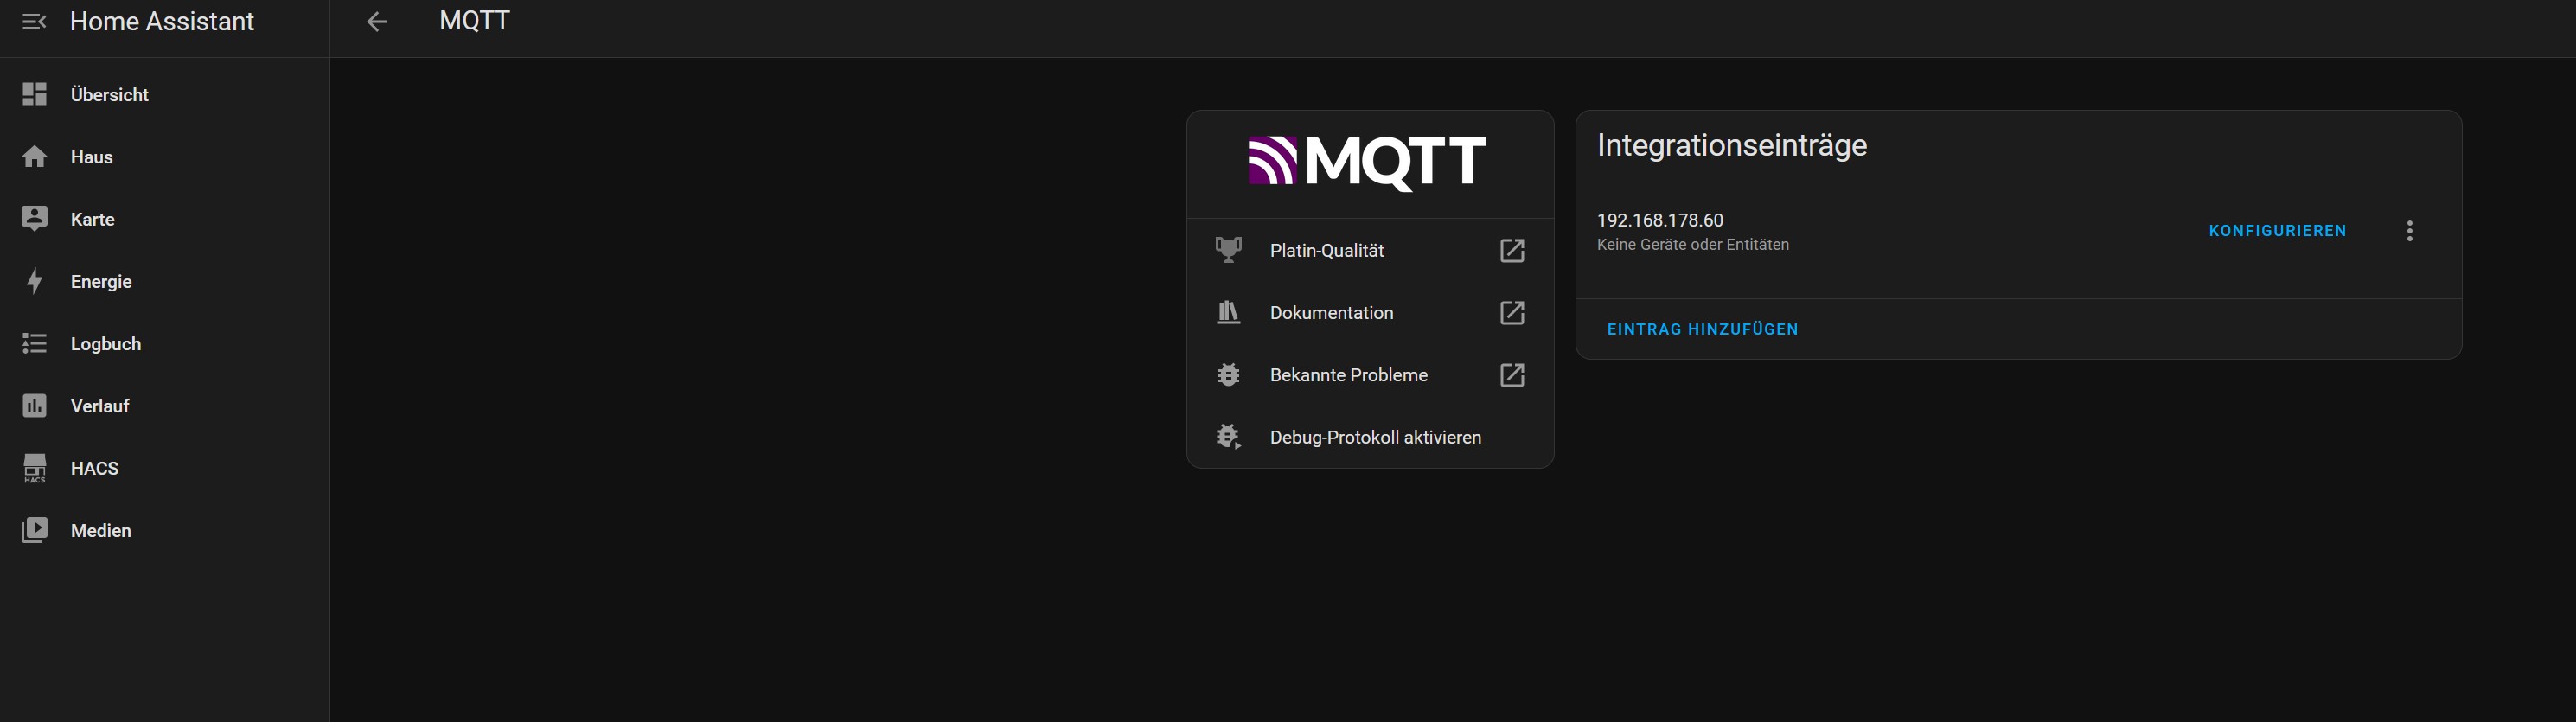The height and width of the screenshot is (722, 2576).
Task: Click the KONFIGURIEREN button
Action: coord(2277,231)
